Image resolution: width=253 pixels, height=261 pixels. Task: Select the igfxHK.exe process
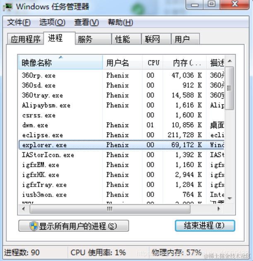click(121, 175)
